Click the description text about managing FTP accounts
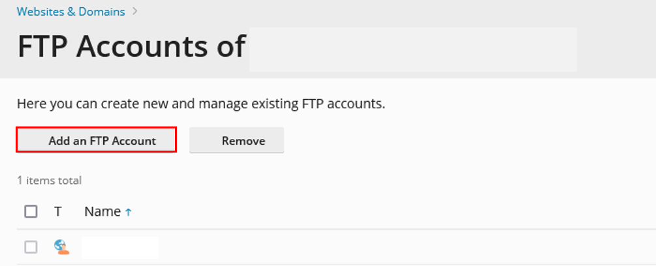The width and height of the screenshot is (656, 266). 201,104
